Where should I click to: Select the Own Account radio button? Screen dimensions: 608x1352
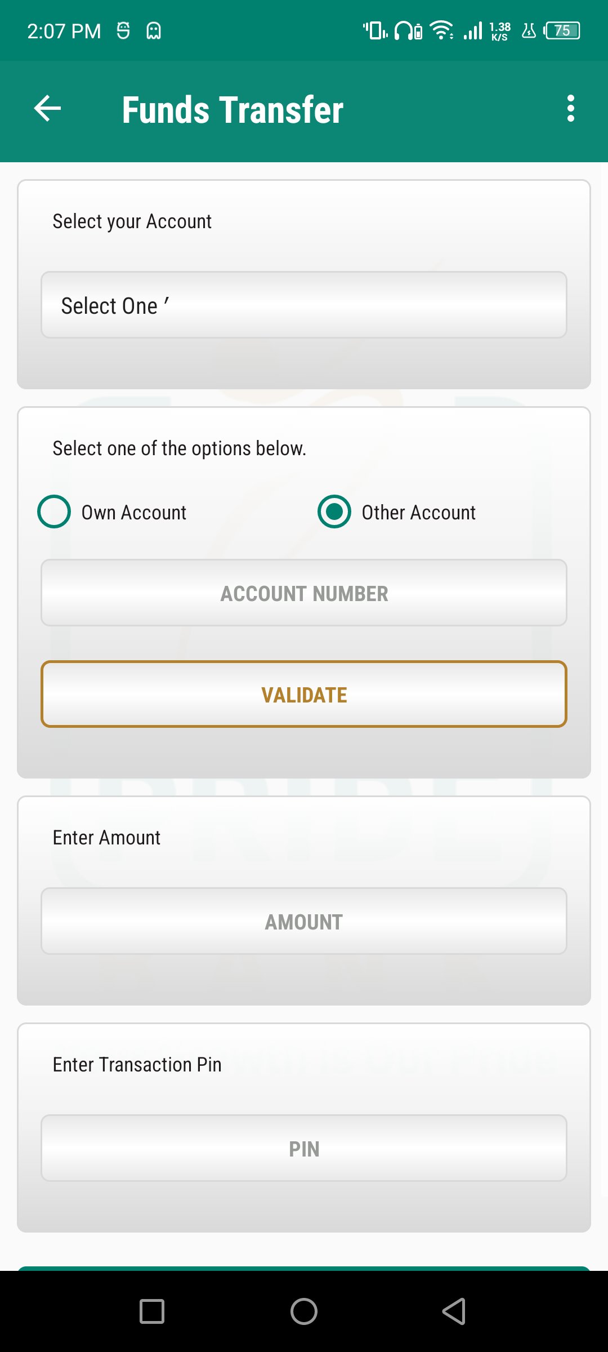click(x=54, y=512)
